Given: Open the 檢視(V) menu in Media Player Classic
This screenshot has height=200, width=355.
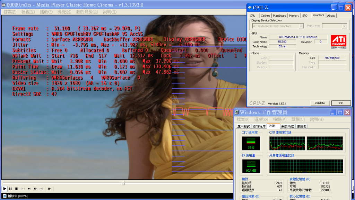Looking at the screenshot, I should pos(28,12).
